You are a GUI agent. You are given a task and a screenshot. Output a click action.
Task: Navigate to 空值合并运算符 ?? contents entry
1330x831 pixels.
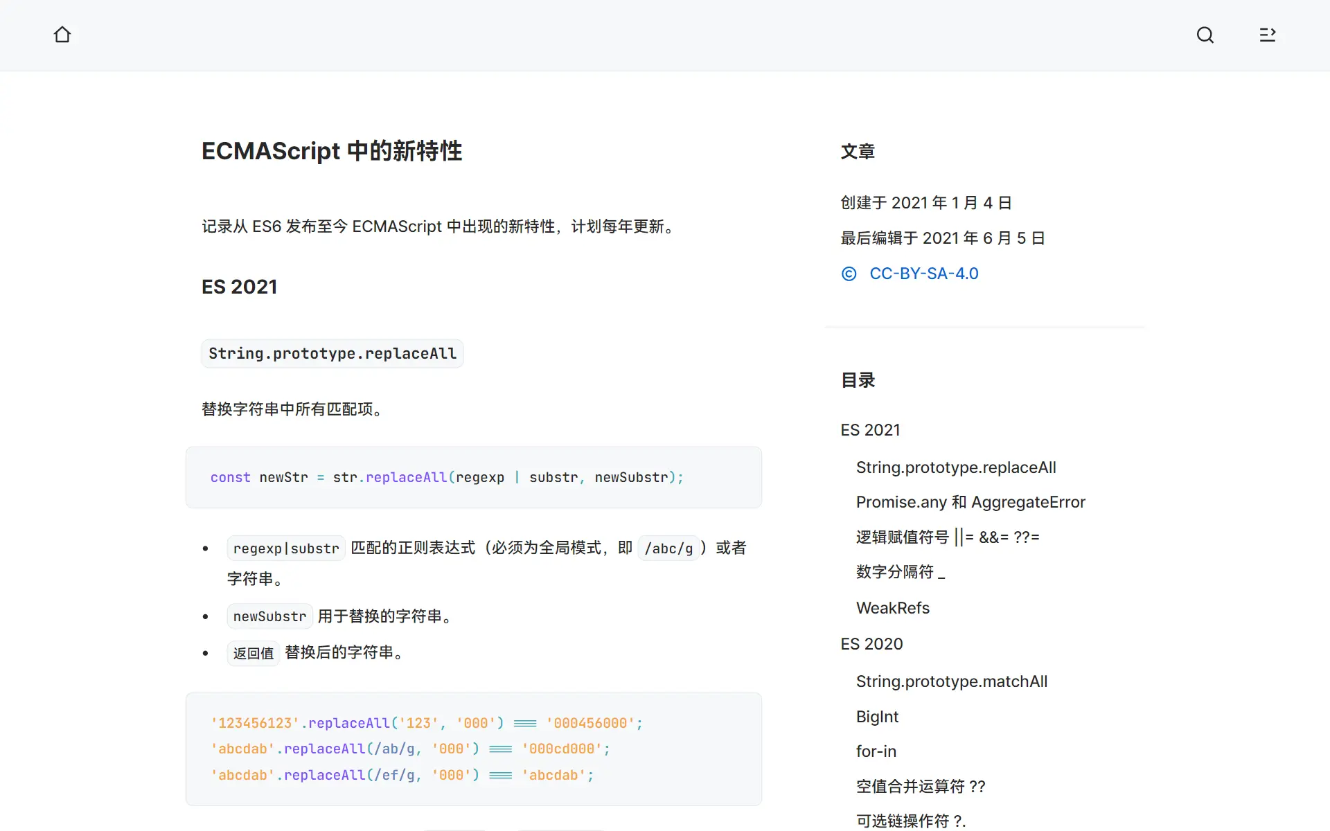[x=920, y=787]
